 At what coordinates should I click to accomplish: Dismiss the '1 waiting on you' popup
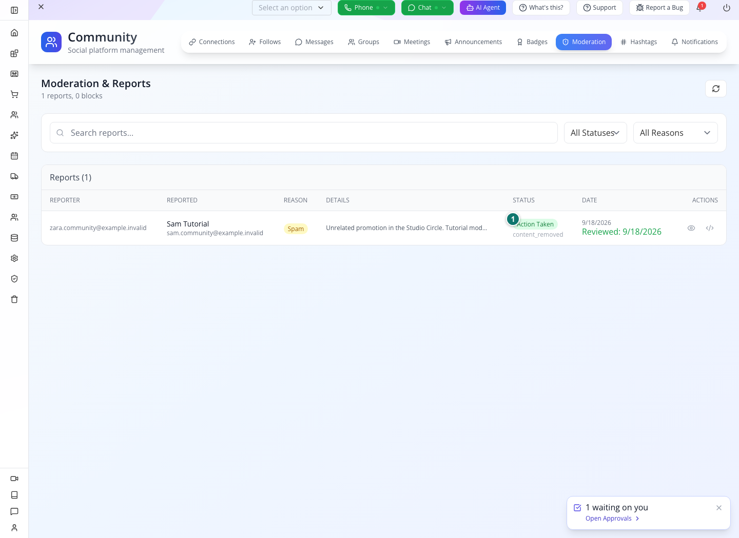click(719, 508)
